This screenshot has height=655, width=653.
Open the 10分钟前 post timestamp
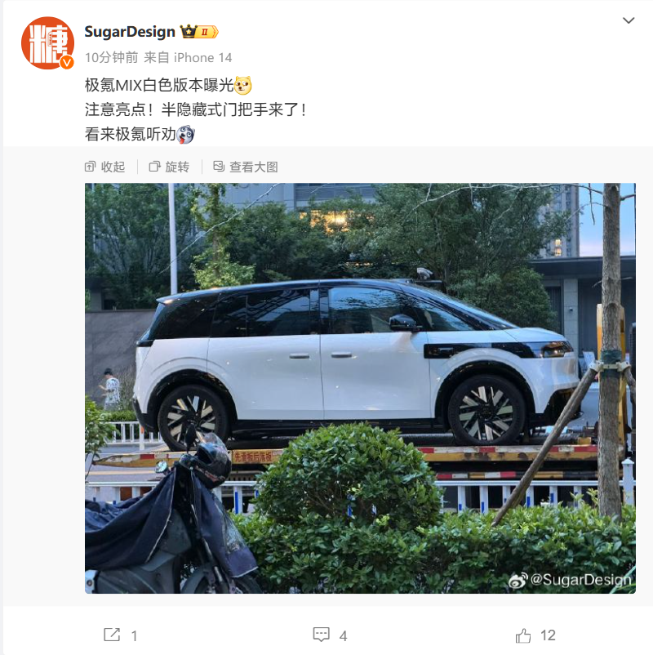tap(112, 58)
